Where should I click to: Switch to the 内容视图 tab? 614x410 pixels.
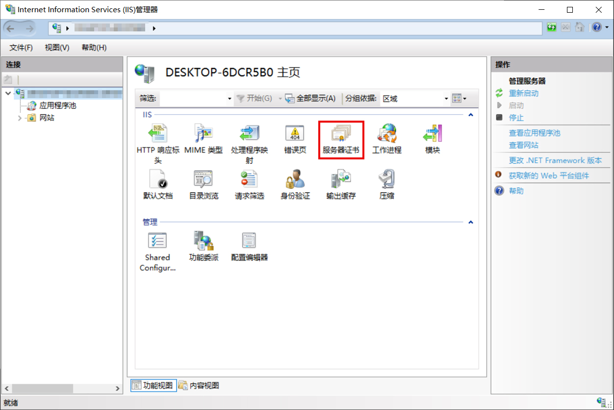(199, 385)
